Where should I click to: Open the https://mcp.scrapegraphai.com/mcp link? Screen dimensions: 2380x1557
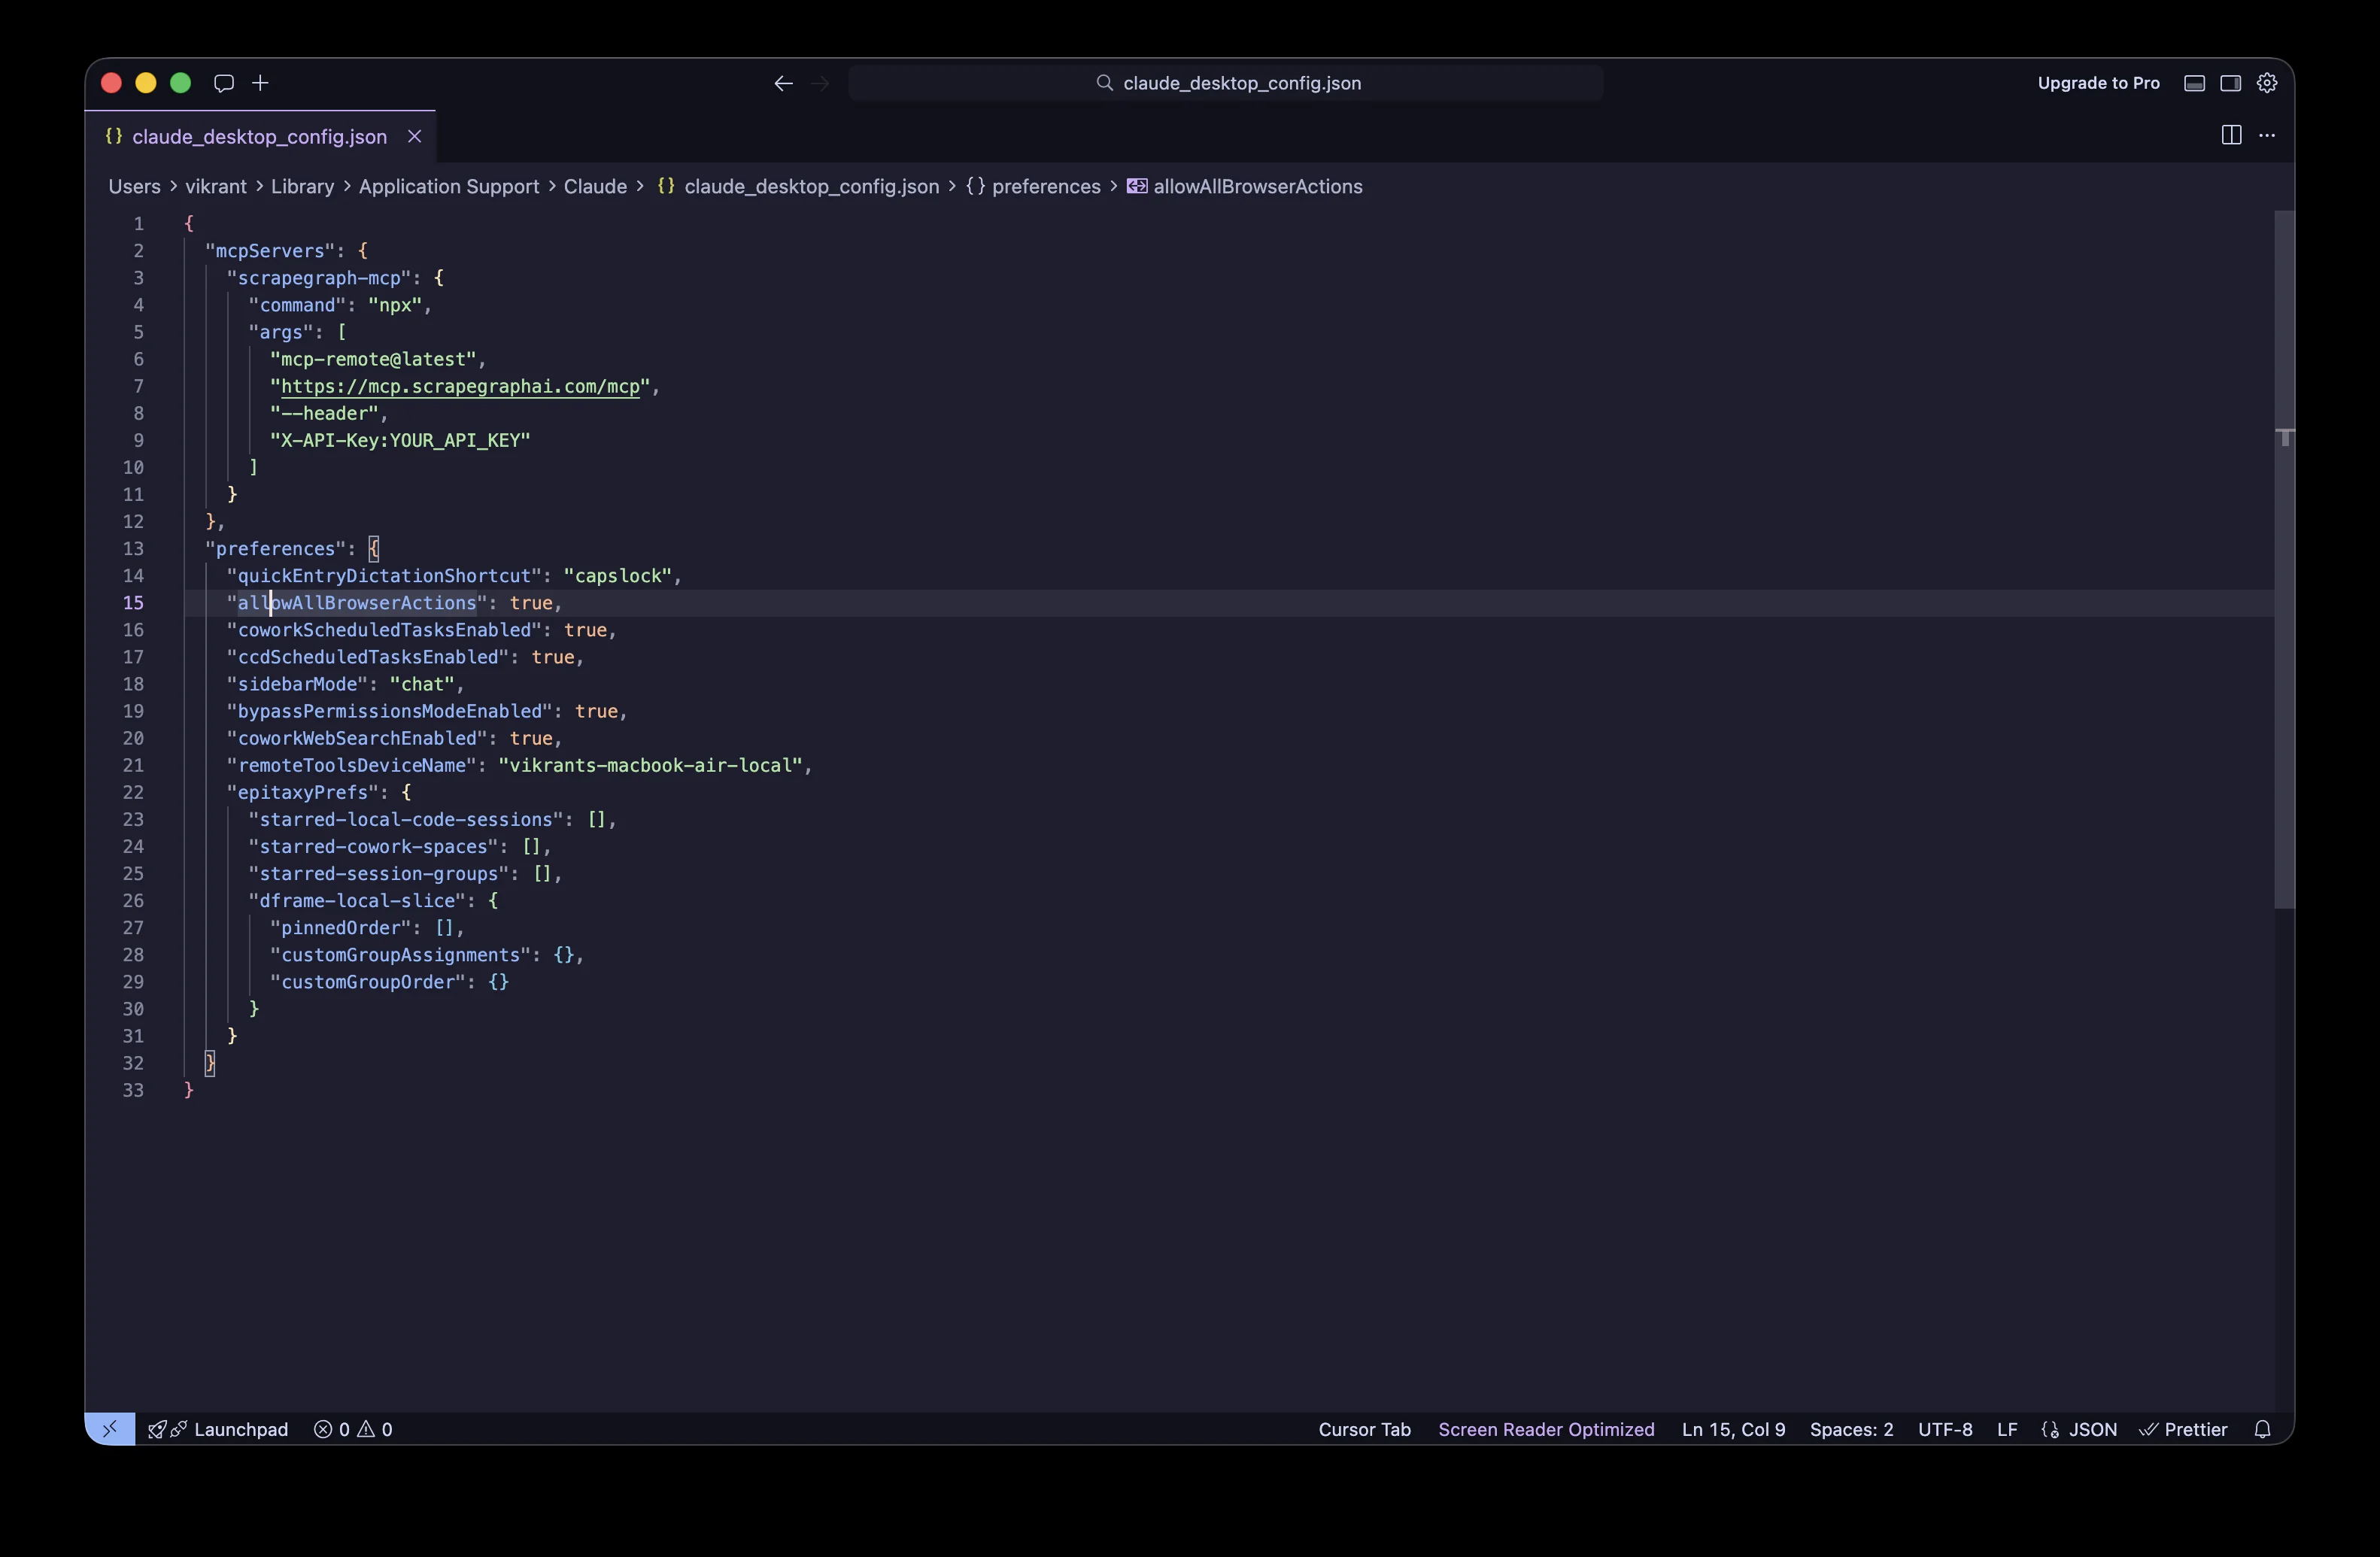click(x=460, y=386)
